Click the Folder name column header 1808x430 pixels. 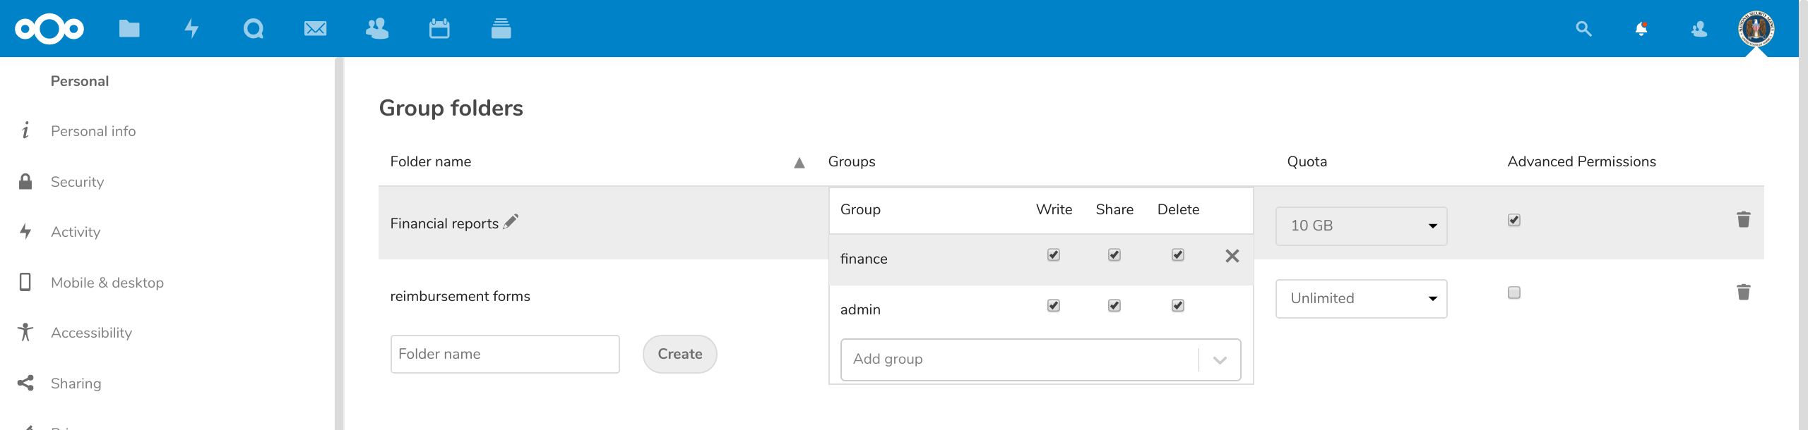tap(431, 161)
